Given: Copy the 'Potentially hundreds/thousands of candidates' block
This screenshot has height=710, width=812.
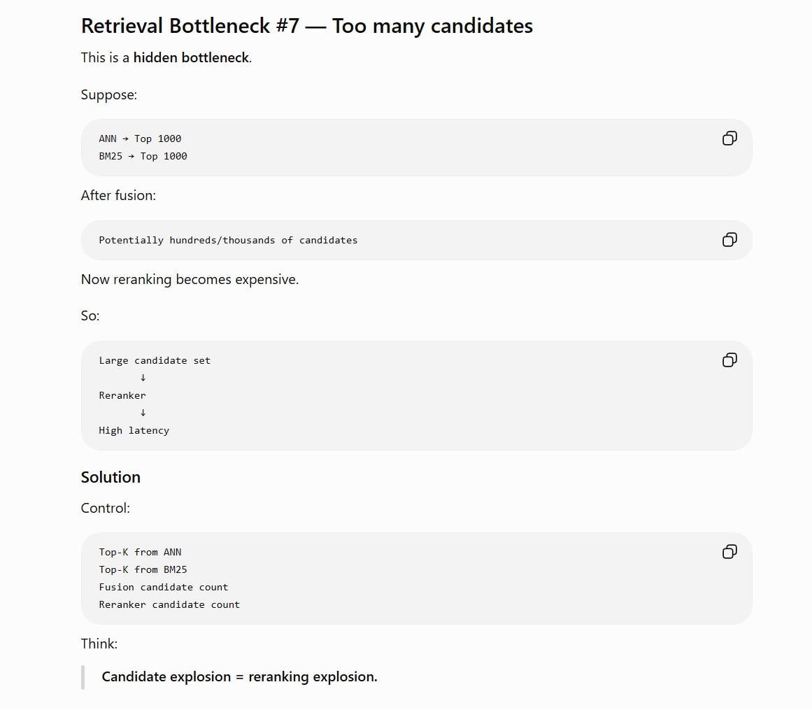Looking at the screenshot, I should click(x=729, y=240).
